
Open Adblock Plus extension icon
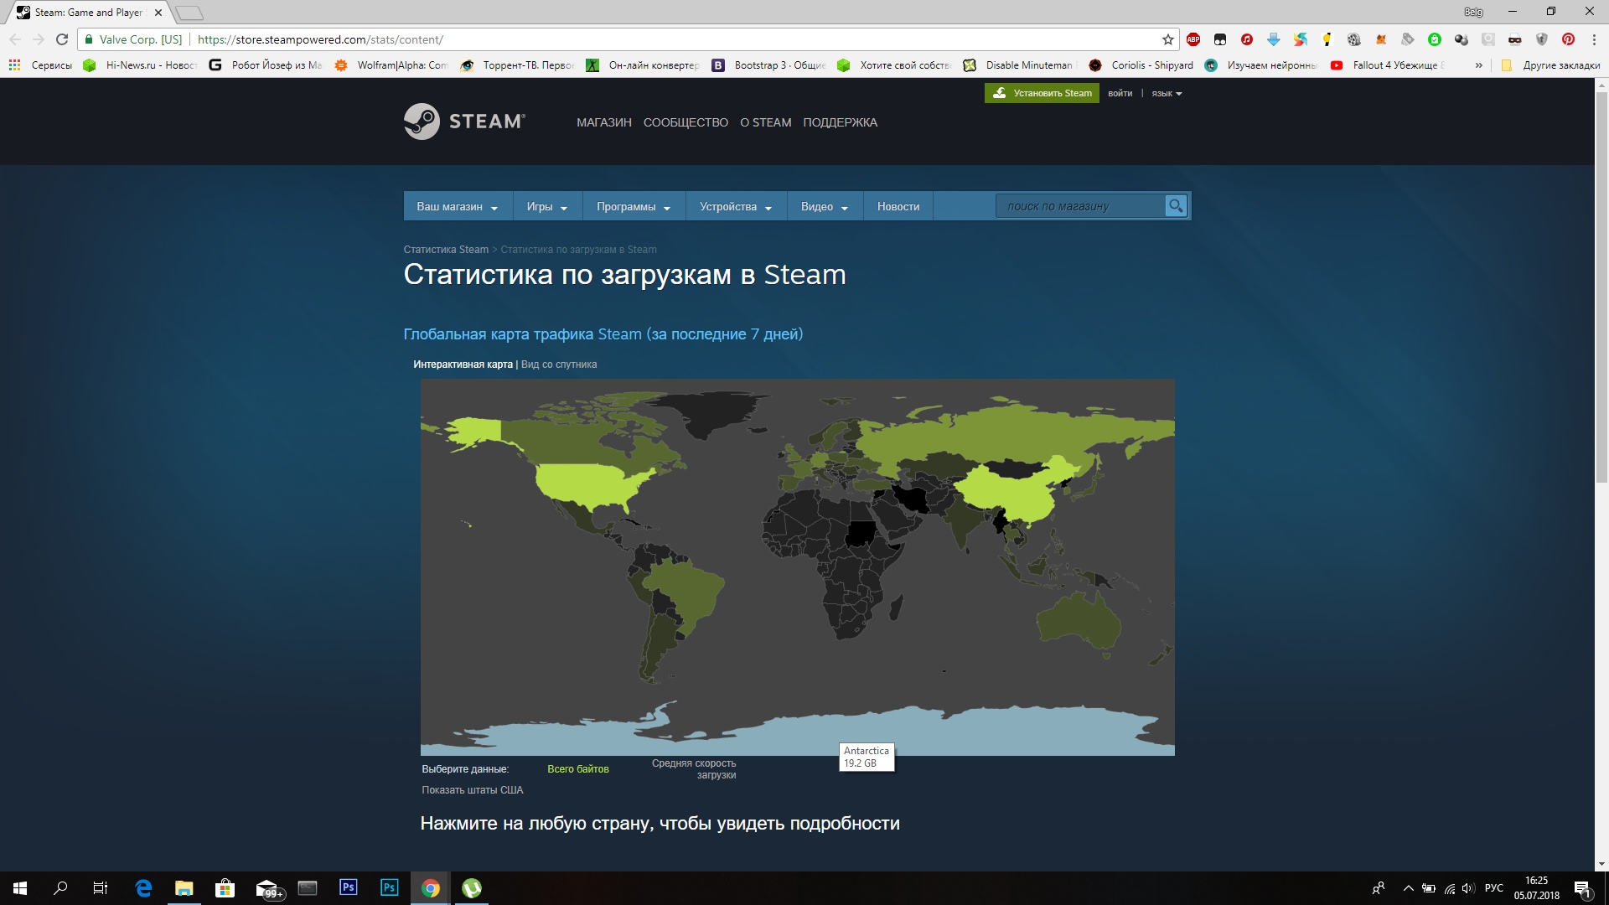(x=1193, y=39)
